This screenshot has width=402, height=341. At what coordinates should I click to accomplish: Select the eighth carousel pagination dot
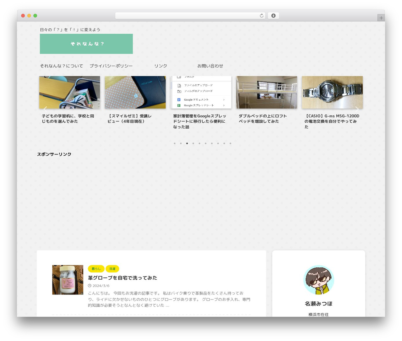click(x=218, y=143)
